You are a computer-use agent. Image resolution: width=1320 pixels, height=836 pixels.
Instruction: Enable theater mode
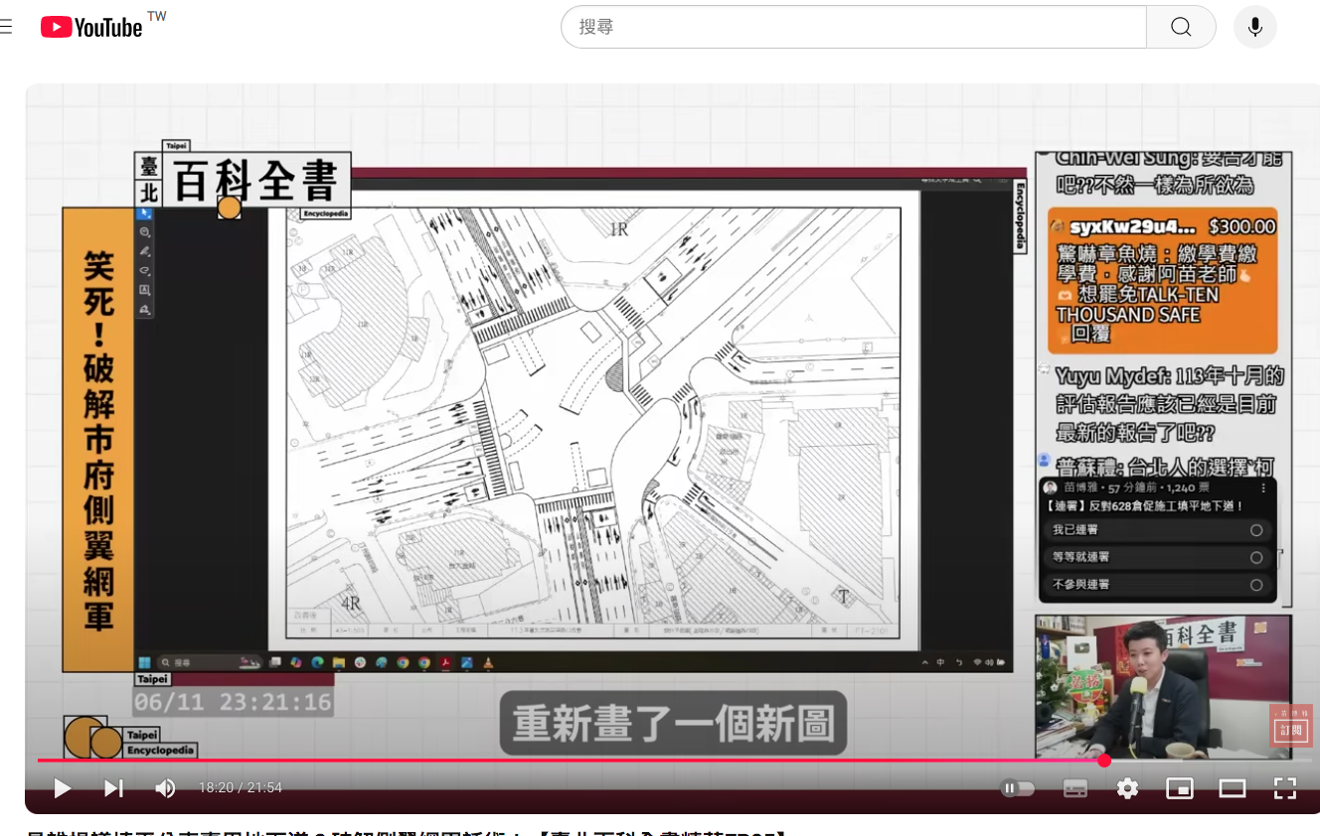1233,788
